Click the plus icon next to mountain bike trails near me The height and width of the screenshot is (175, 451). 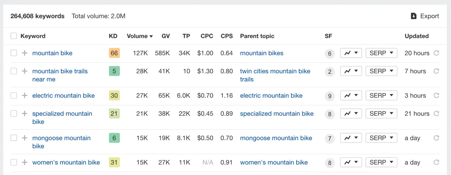pos(25,71)
